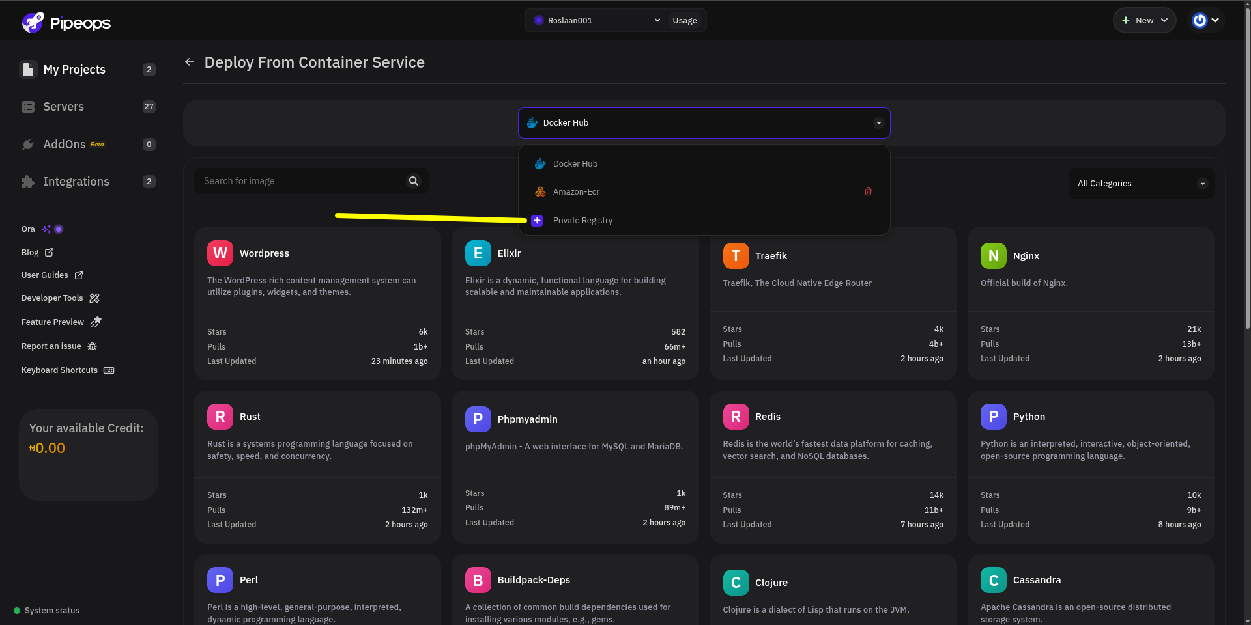Click the Report an issue bug icon
Viewport: 1251px width, 625px height.
coord(93,346)
